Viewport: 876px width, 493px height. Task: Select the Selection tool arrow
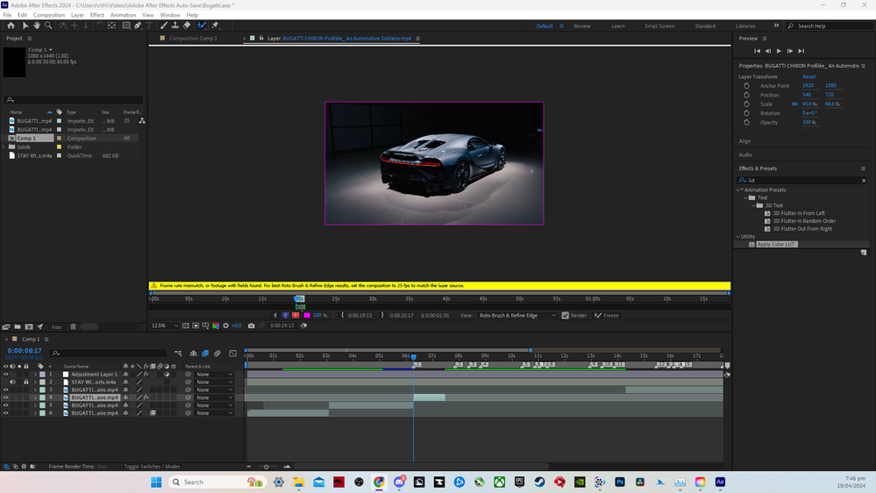coord(25,25)
